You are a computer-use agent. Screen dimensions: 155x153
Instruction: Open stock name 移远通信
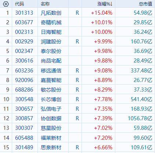[x=51, y=71]
